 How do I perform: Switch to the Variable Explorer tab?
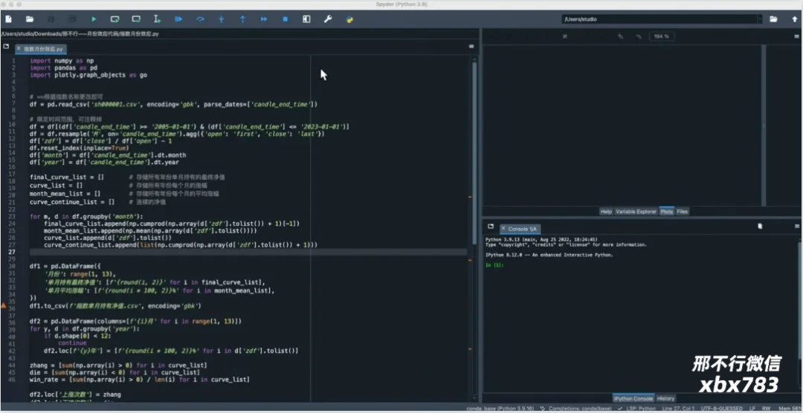pos(636,212)
